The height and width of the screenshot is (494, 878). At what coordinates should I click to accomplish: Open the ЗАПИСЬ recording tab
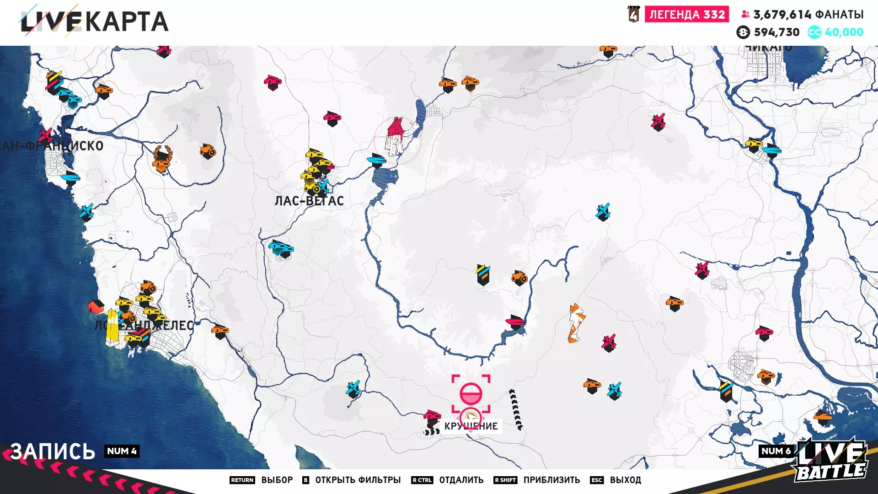coord(53,451)
